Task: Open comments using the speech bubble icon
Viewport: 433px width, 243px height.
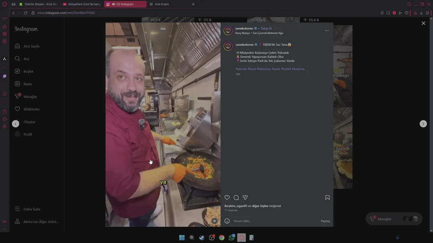Action: (236, 197)
